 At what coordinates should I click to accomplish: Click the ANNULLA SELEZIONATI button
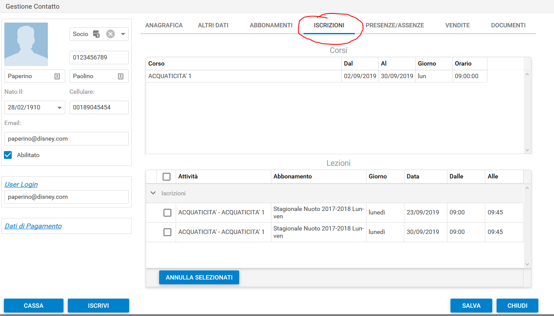pos(199,277)
